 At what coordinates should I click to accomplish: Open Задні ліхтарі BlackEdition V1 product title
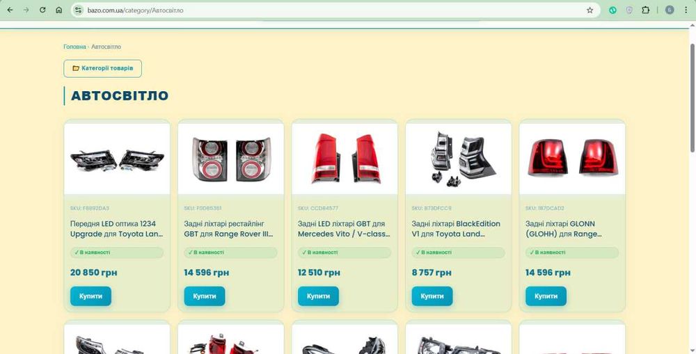point(456,229)
